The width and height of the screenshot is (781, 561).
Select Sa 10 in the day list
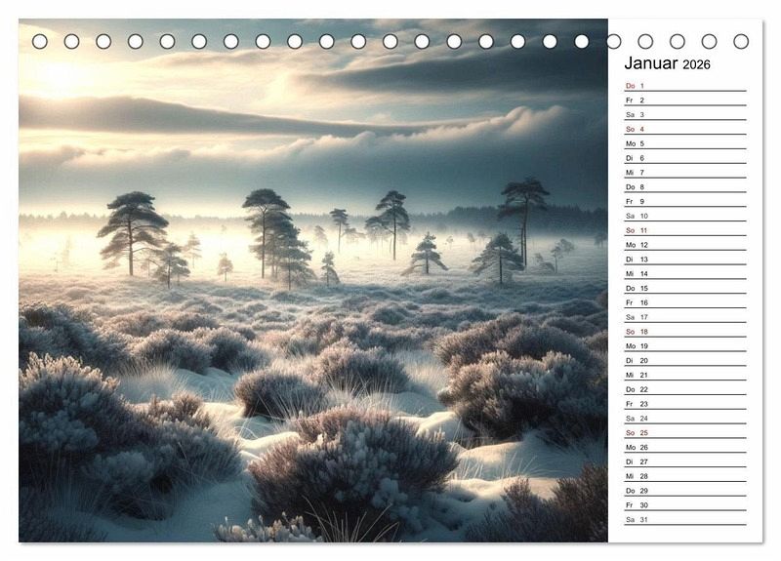point(683,216)
